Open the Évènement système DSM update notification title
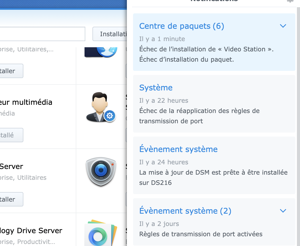The width and height of the screenshot is (300, 246). tap(178, 149)
